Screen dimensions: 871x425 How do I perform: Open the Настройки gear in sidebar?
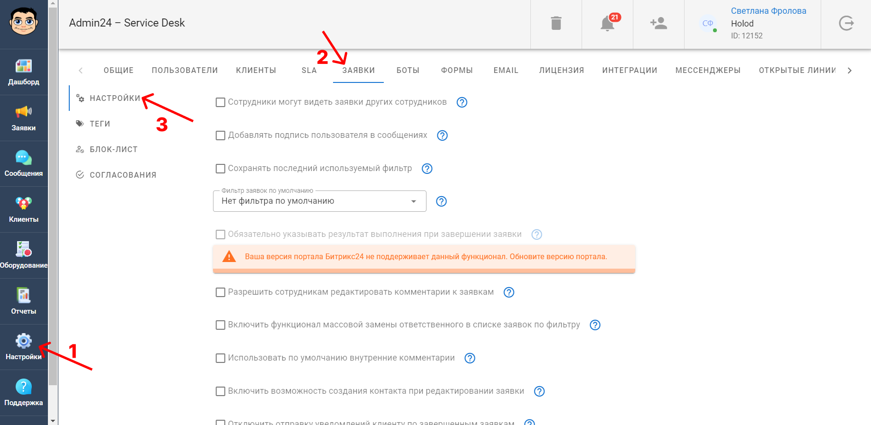[x=24, y=347]
